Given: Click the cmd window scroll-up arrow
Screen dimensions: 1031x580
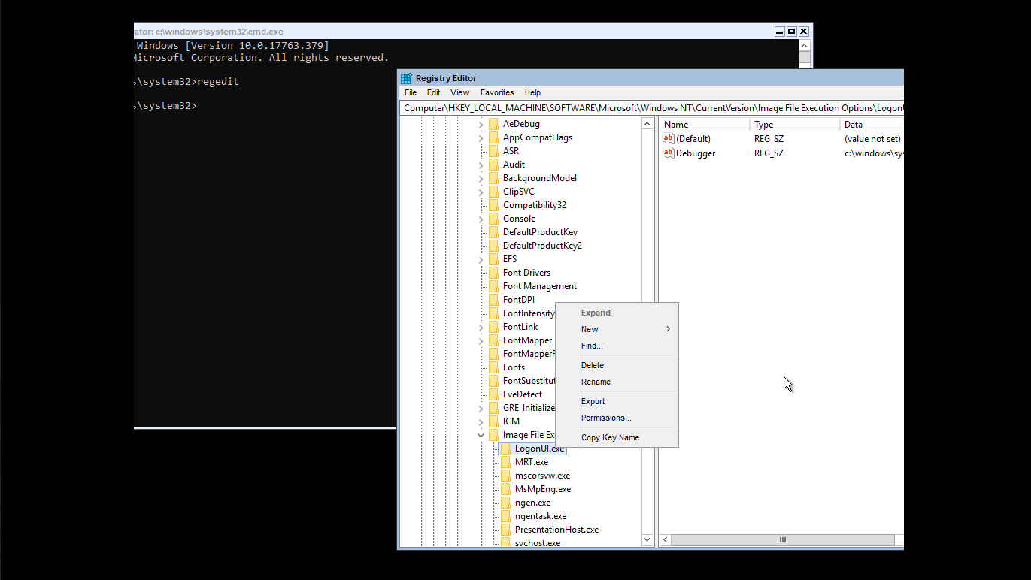Looking at the screenshot, I should 805,46.
